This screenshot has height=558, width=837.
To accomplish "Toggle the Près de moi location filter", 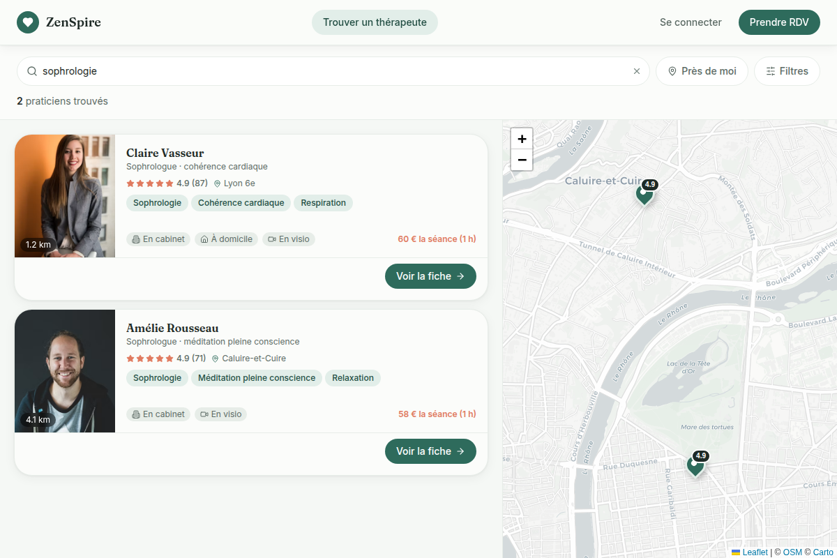I will point(702,71).
